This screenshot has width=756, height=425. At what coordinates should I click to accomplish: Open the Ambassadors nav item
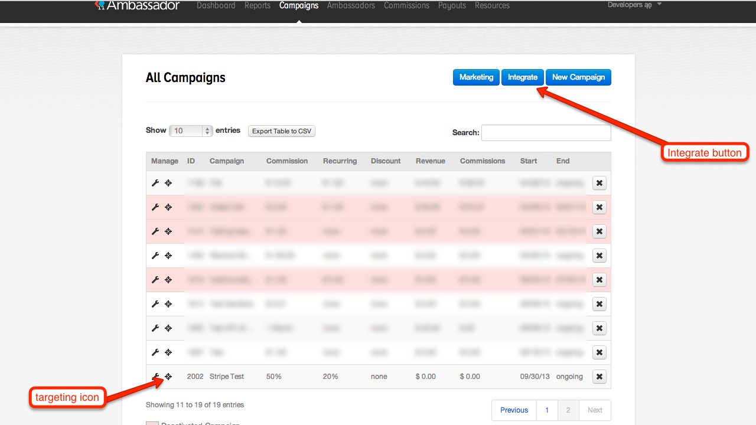351,5
